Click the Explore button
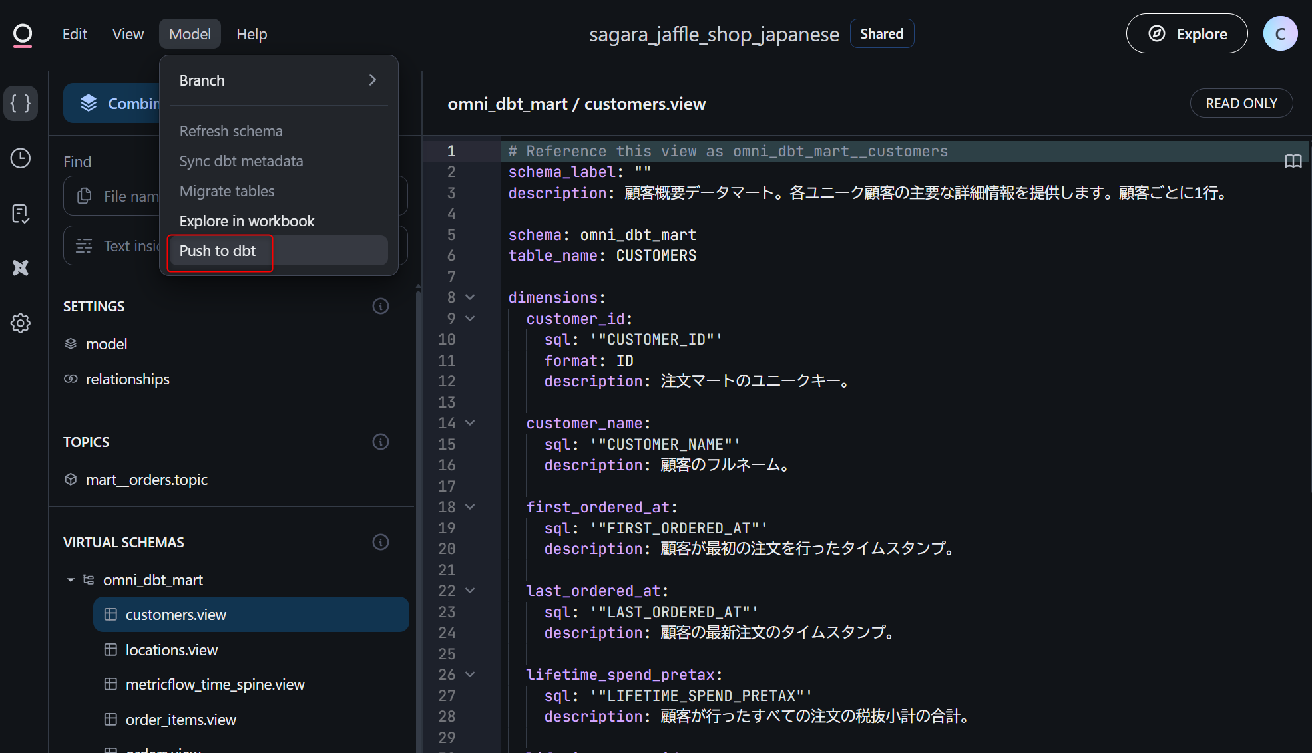The image size is (1312, 753). pos(1187,34)
